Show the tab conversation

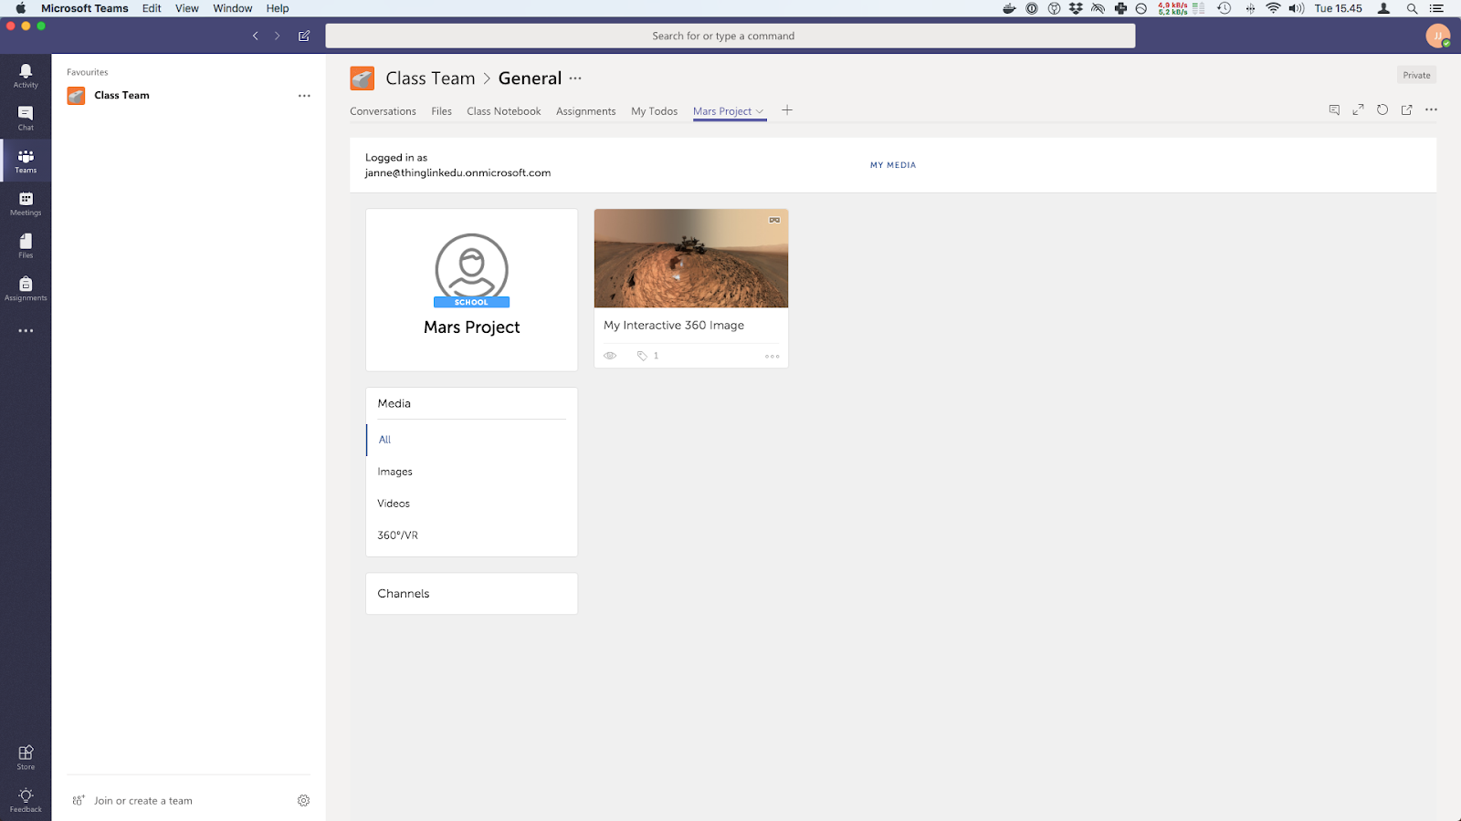point(1334,109)
